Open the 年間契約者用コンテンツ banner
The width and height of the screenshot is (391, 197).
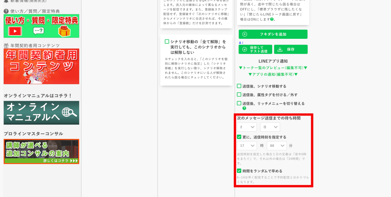41,66
